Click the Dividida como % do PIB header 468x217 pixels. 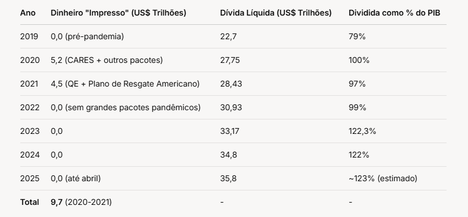click(x=394, y=13)
